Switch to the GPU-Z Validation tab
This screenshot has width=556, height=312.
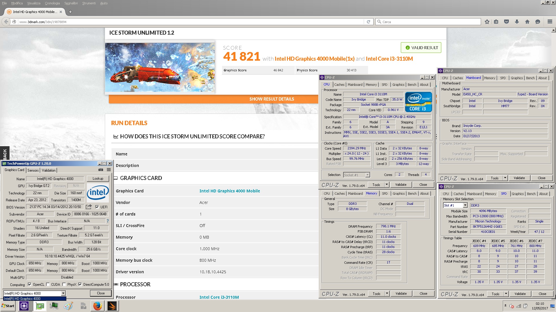pyautogui.click(x=49, y=170)
